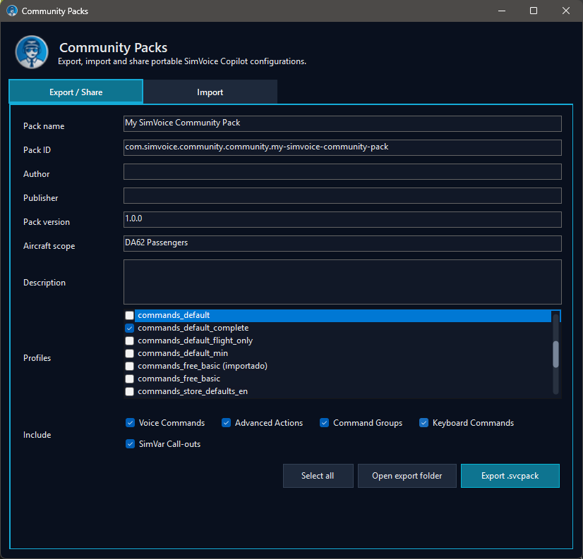Click the Profiles list scrollbar thumb
Screen dimensions: 583x559
(x=556, y=354)
